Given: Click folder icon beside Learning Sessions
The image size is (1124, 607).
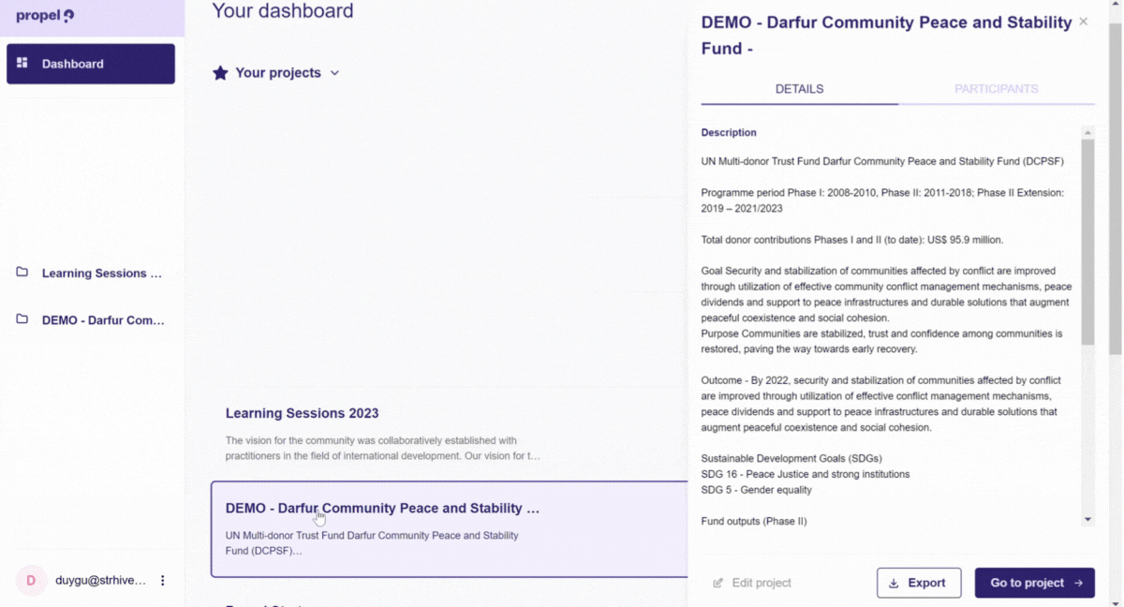Looking at the screenshot, I should click(x=22, y=273).
